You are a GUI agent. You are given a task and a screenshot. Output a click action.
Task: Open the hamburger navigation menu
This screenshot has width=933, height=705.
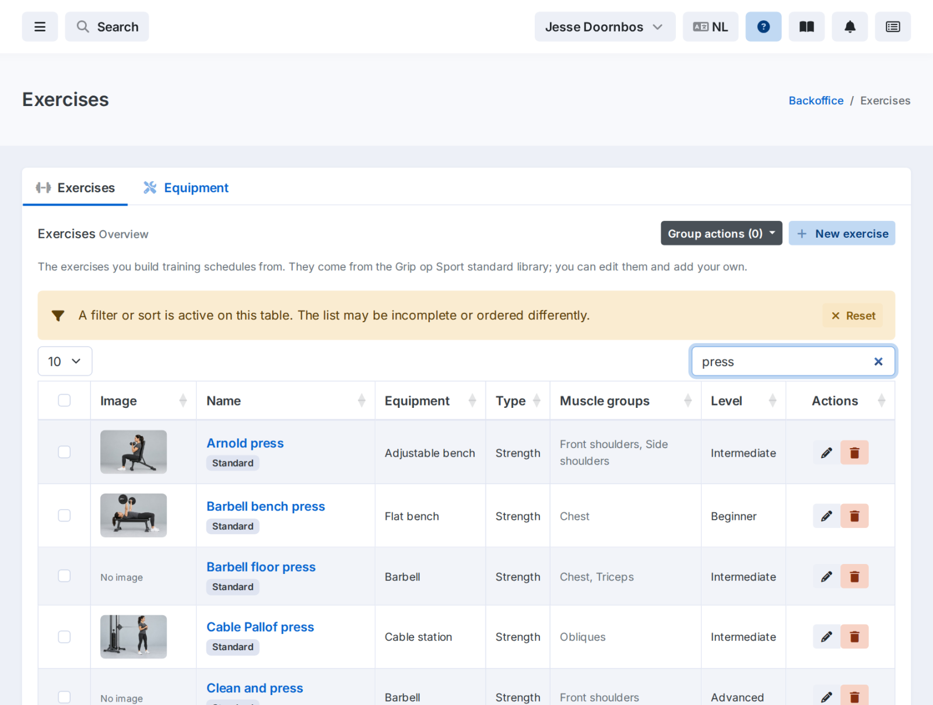coord(40,27)
